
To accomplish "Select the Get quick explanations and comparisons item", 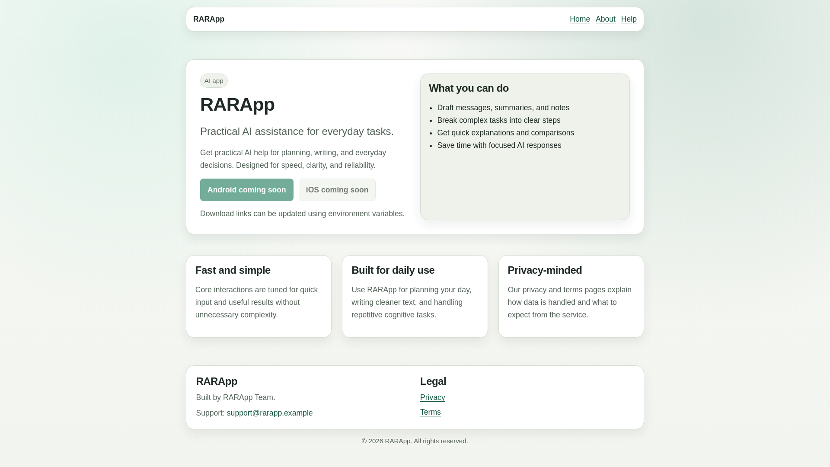I will [x=506, y=133].
